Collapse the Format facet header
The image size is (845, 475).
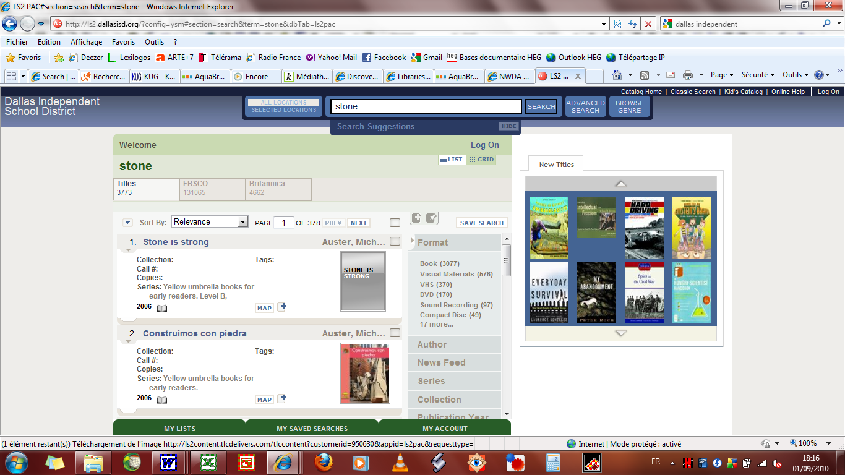pos(455,242)
